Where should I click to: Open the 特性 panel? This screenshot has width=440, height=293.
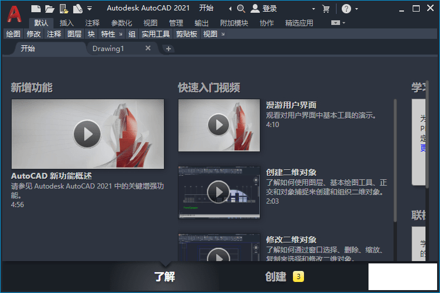[x=108, y=34]
